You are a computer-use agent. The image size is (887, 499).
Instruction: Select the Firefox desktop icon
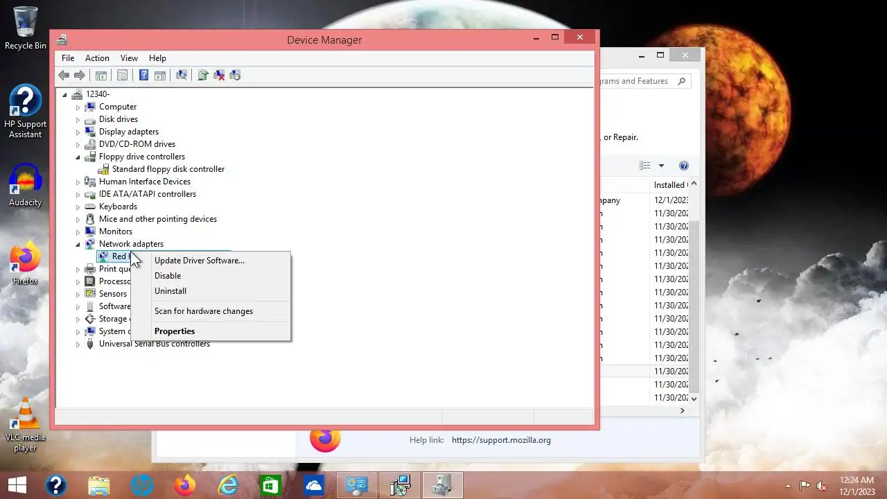coord(26,263)
